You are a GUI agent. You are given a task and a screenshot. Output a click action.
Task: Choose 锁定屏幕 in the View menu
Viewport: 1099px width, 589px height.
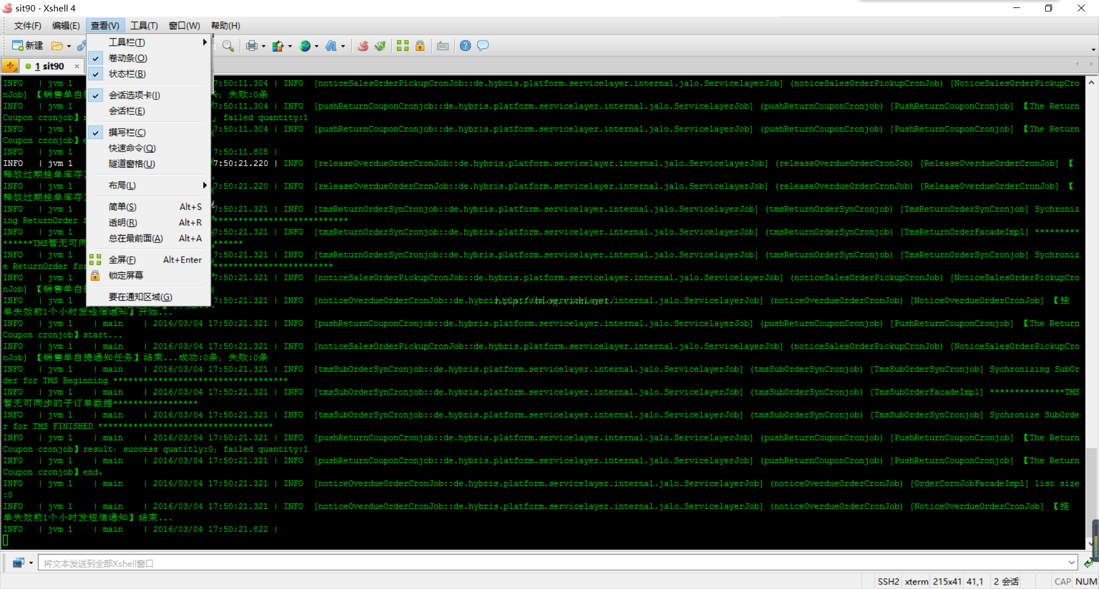149,276
